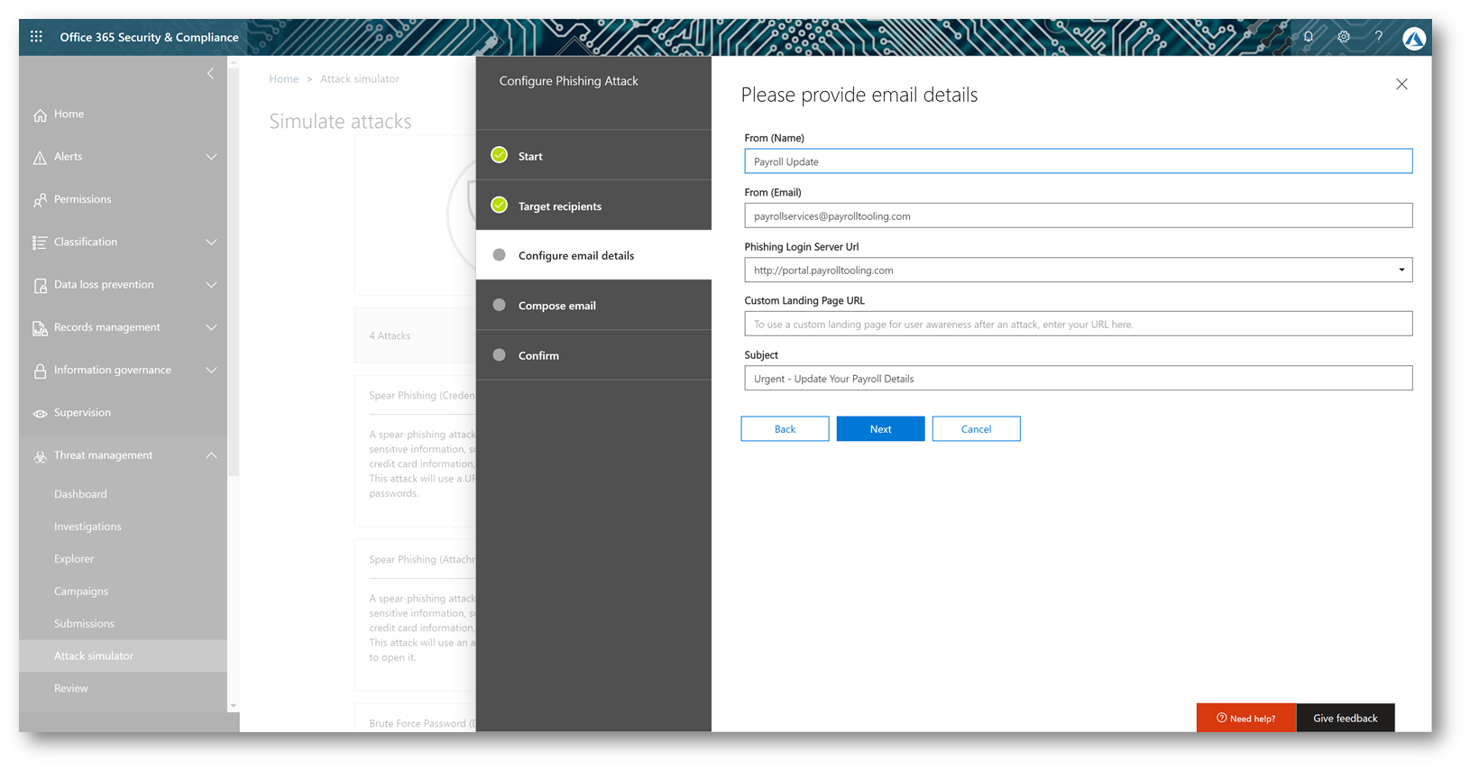Click the Next button

coord(880,428)
